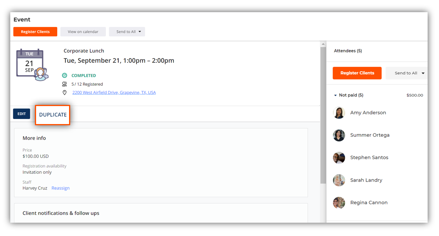
Task: Open Send to All dropdown in Attendees panel
Action: click(406, 73)
